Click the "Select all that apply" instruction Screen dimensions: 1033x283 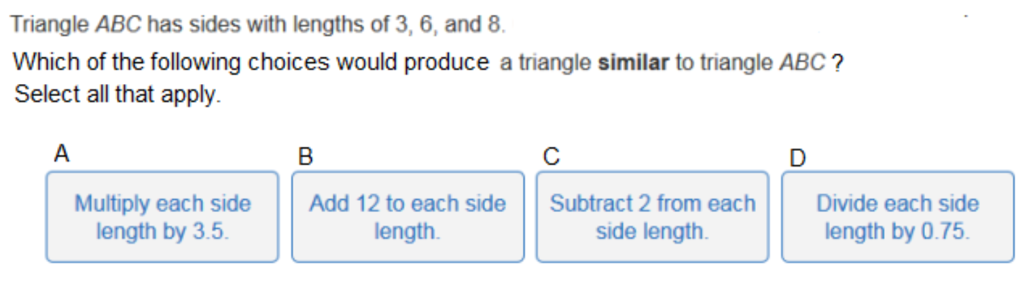[118, 93]
